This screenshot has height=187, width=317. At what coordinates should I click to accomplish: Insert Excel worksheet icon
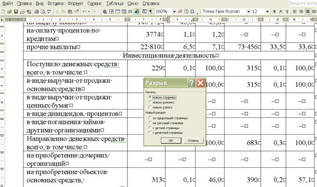click(x=124, y=12)
